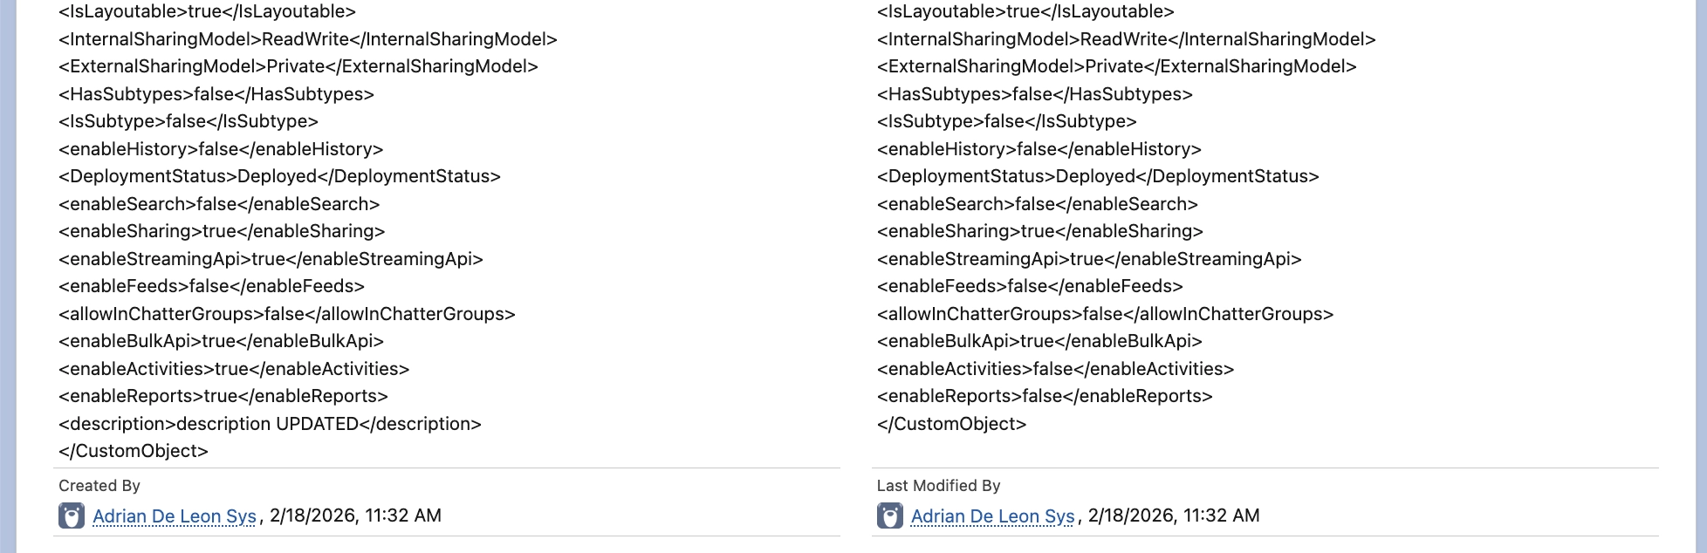The width and height of the screenshot is (1707, 553).
Task: Select the enableActivities false entry in right XML
Action: click(x=1057, y=368)
